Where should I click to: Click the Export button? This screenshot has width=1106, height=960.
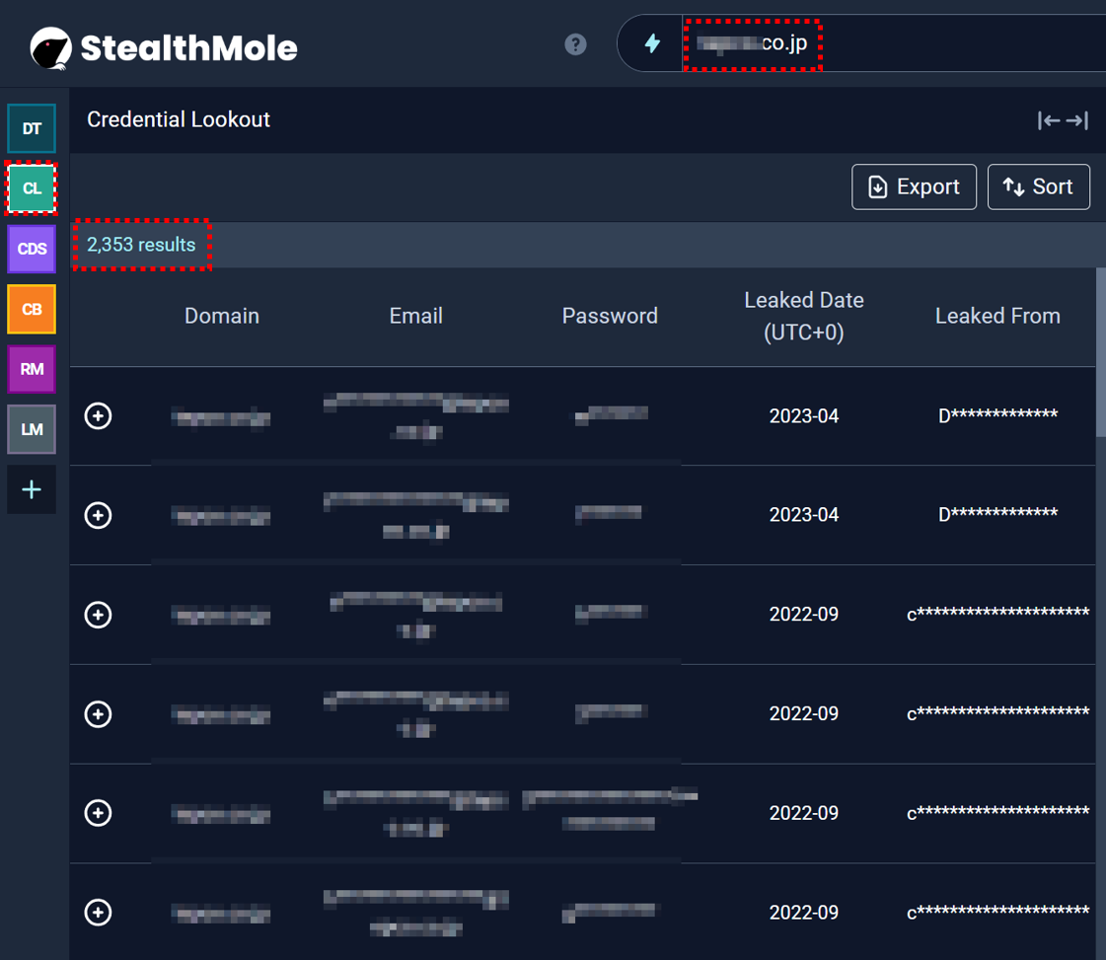914,186
